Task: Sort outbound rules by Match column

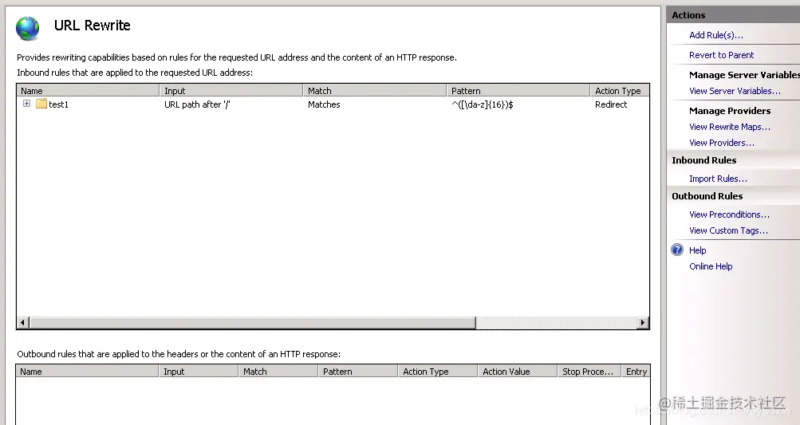Action: coord(278,372)
